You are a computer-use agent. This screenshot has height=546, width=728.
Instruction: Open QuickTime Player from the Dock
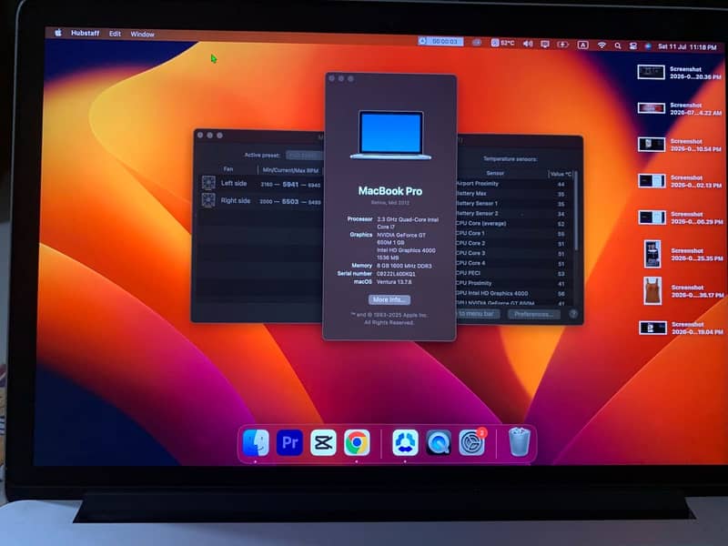[439, 443]
